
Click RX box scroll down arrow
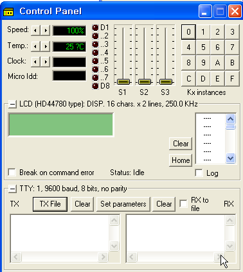230,246
